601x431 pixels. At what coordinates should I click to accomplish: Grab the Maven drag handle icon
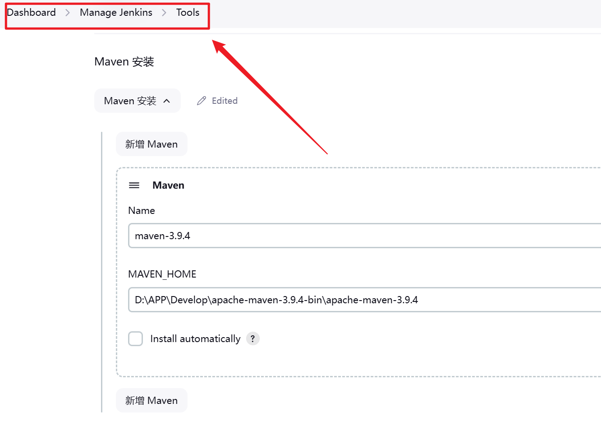pos(134,185)
